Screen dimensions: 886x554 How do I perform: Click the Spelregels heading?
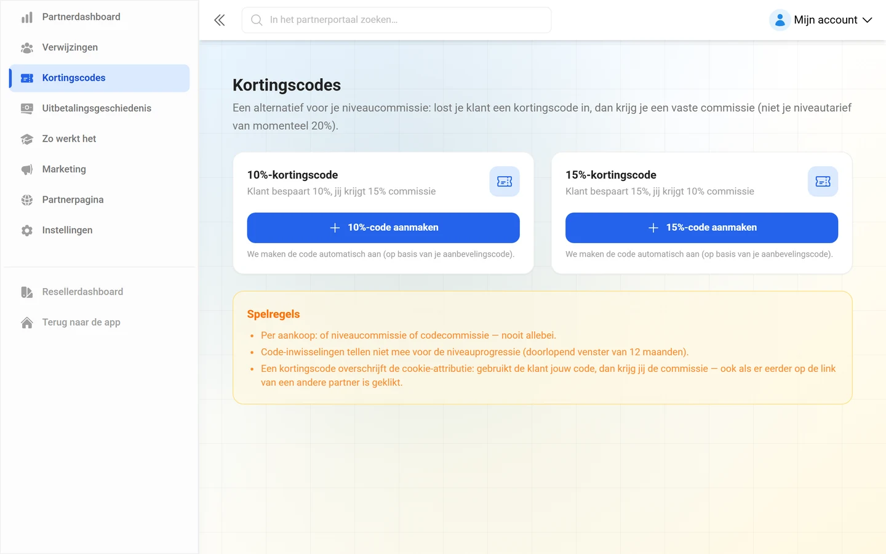[x=273, y=314]
